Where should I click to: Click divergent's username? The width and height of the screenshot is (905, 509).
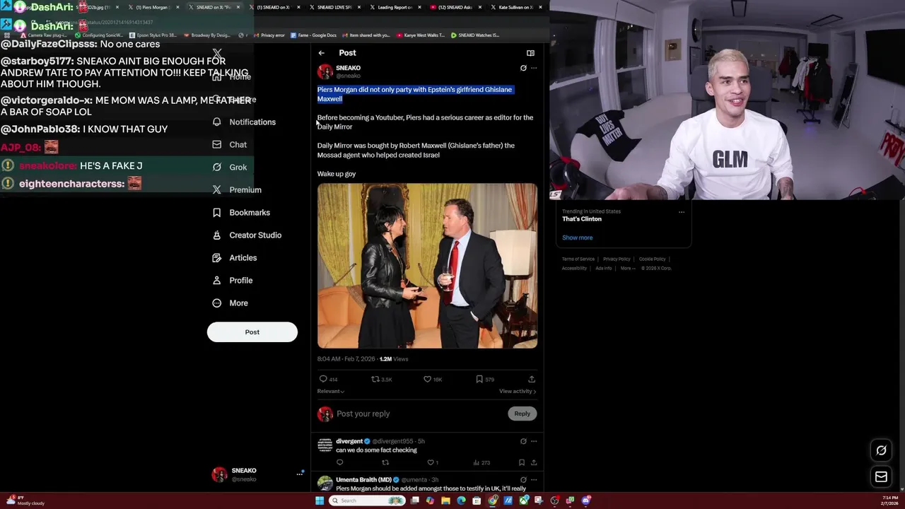coord(349,441)
